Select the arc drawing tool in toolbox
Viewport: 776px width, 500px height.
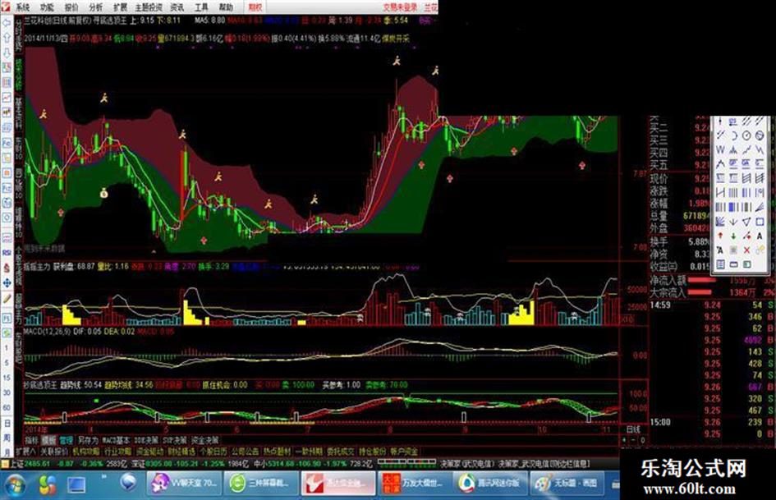(x=733, y=135)
